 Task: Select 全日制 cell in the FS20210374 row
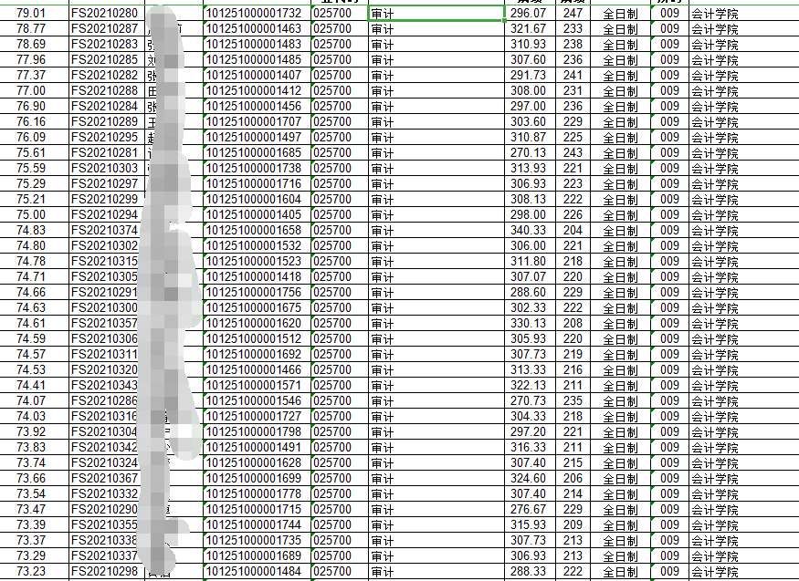point(621,231)
